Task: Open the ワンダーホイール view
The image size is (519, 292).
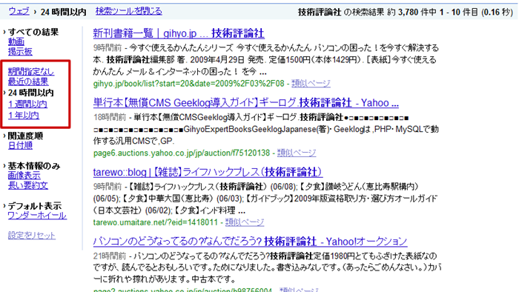Action: (37, 216)
